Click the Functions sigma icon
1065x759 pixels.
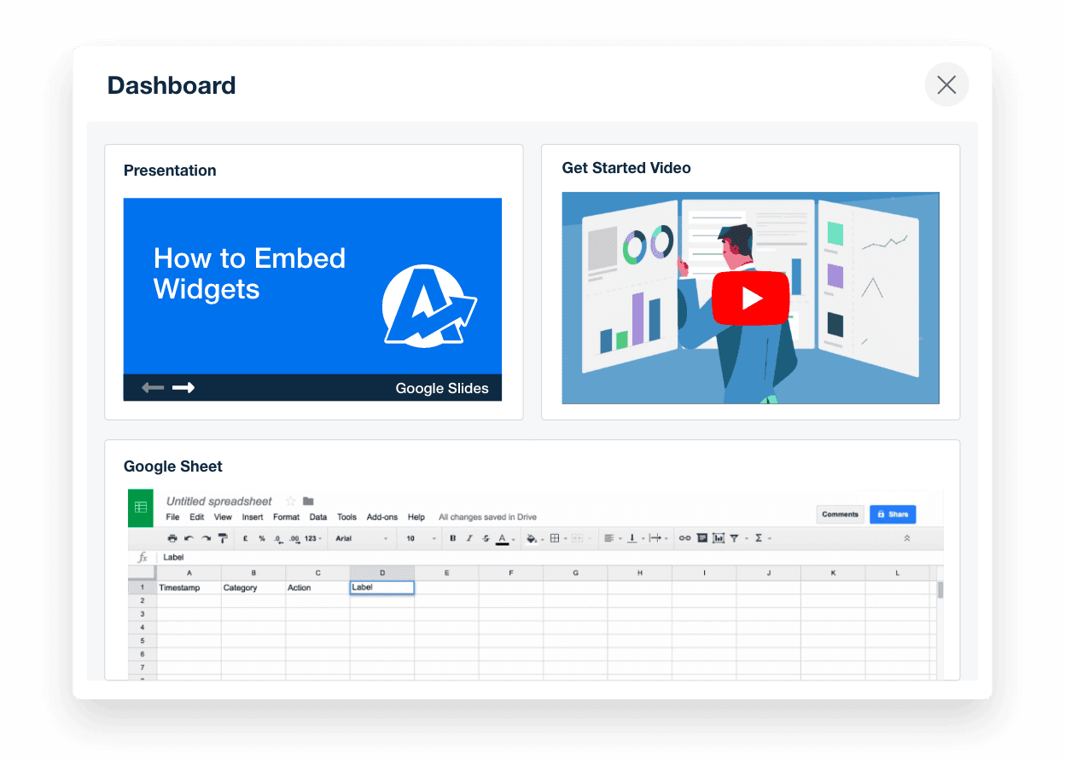click(x=759, y=538)
